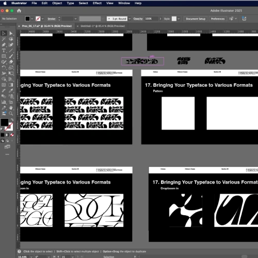The width and height of the screenshot is (258, 258).
Task: Click the Home icon in the title bar
Action: [19, 11]
